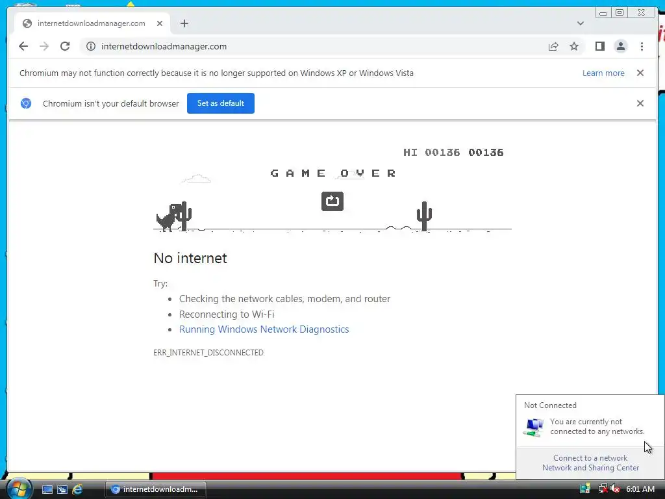Select Chromium taskbar button
Viewport: 665px width, 499px height.
pos(156,489)
